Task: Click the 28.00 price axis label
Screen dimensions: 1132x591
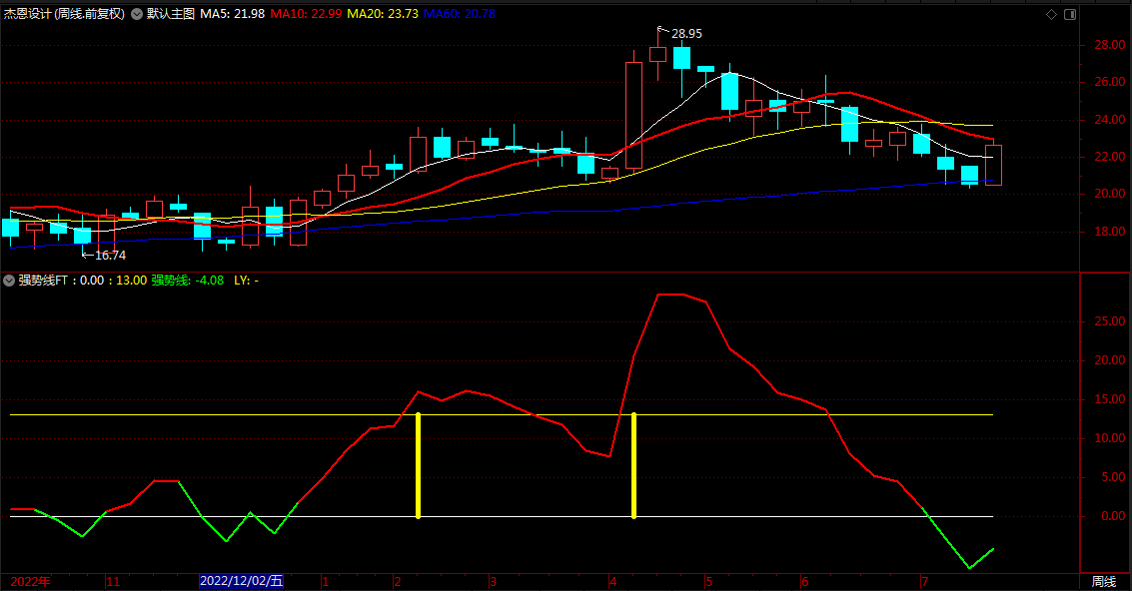Action: [1110, 45]
